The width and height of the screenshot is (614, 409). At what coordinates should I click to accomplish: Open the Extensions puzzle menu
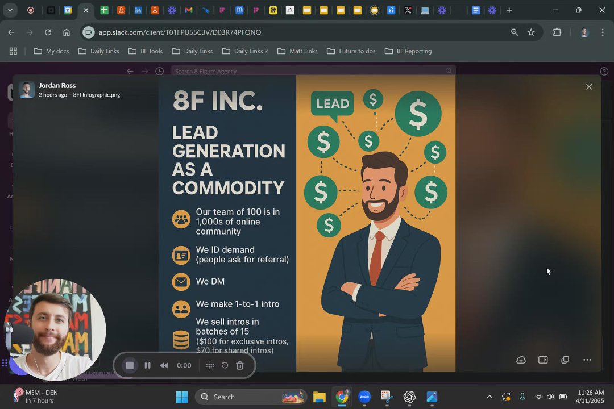(x=557, y=32)
